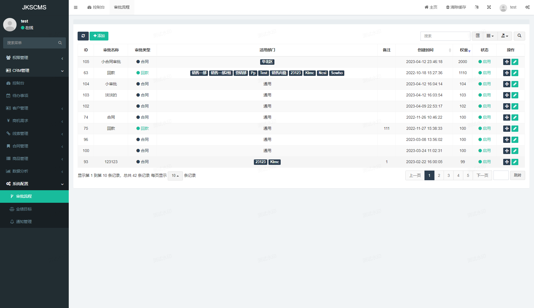534x308 pixels.
Task: Expand the 权限管理 menu
Action: tap(34, 58)
